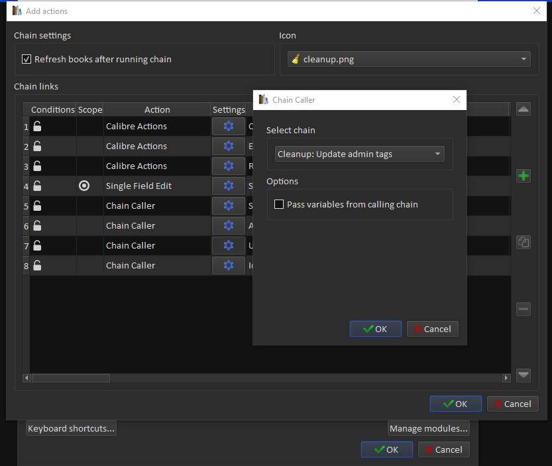Open settings gear for Single Field Edit row
This screenshot has height=466, width=552.
pyautogui.click(x=229, y=186)
